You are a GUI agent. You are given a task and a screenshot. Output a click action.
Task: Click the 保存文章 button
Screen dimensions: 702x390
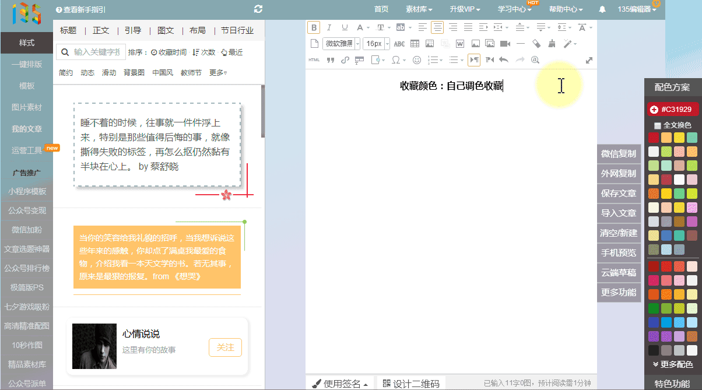[x=618, y=193]
